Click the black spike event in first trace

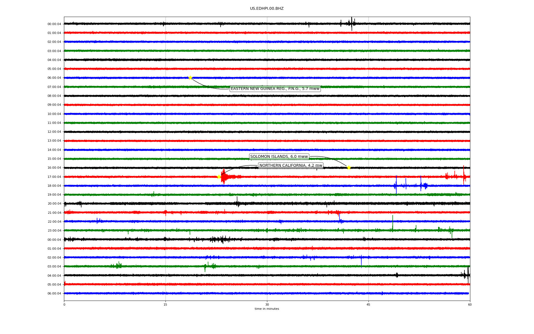tap(351, 23)
